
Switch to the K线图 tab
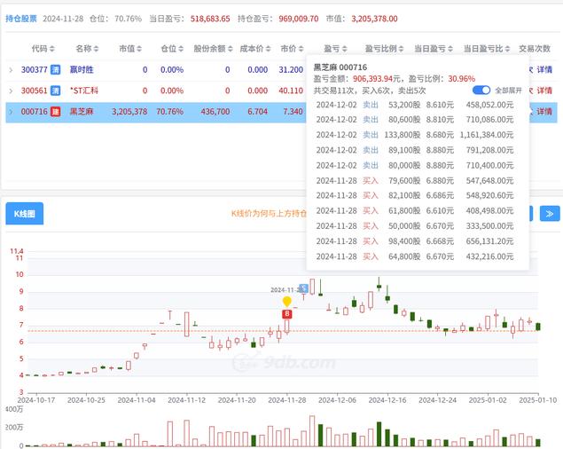pyautogui.click(x=25, y=213)
